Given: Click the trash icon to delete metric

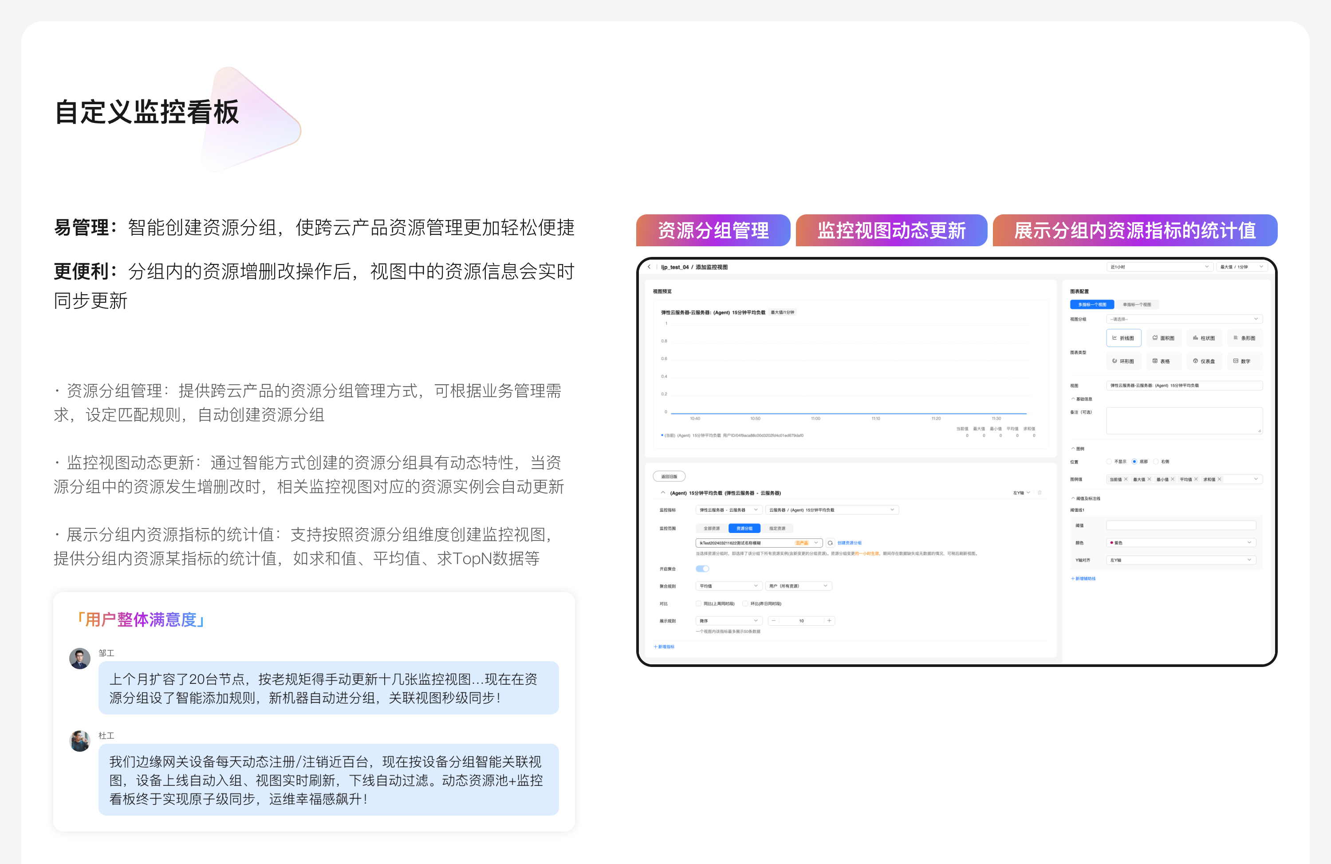Looking at the screenshot, I should tap(1040, 493).
